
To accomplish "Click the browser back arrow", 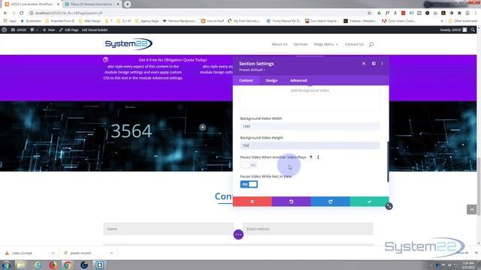I will coord(5,13).
